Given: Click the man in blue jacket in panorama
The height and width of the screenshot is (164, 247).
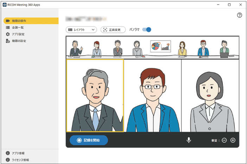Looking at the screenshot, I should tap(203, 48).
